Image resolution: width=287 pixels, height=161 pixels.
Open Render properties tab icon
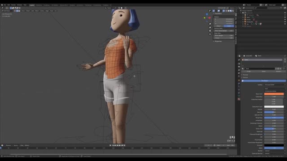click(x=239, y=64)
